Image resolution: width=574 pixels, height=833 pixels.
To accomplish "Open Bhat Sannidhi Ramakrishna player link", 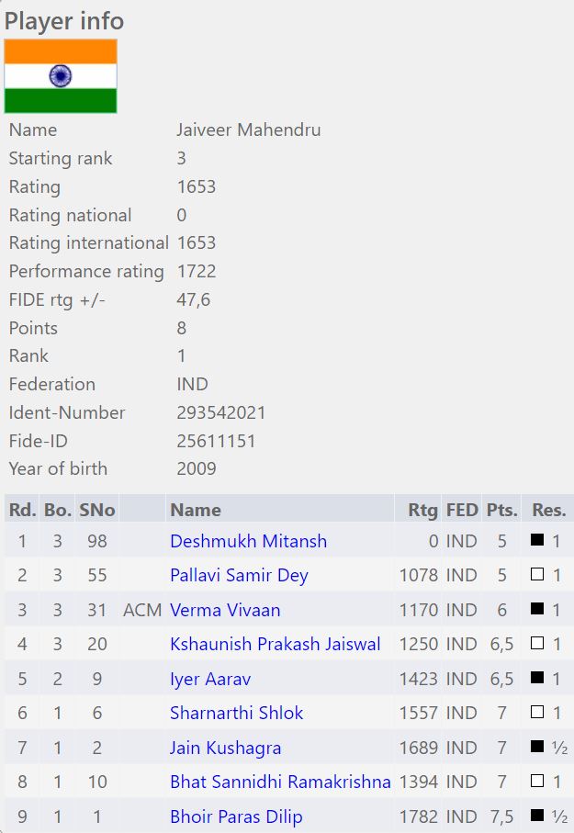I will (280, 782).
